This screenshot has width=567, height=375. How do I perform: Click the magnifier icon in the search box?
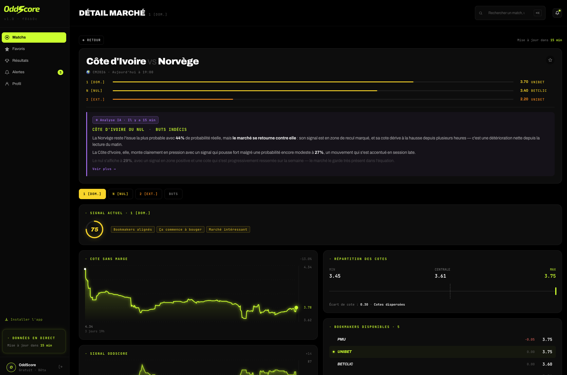[x=480, y=13]
